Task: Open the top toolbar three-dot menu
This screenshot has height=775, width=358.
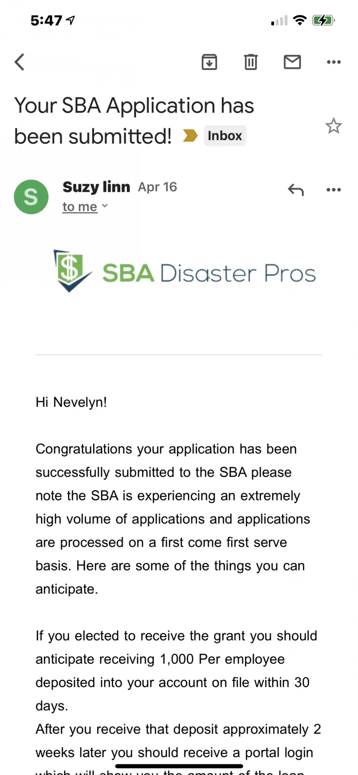Action: coord(334,62)
